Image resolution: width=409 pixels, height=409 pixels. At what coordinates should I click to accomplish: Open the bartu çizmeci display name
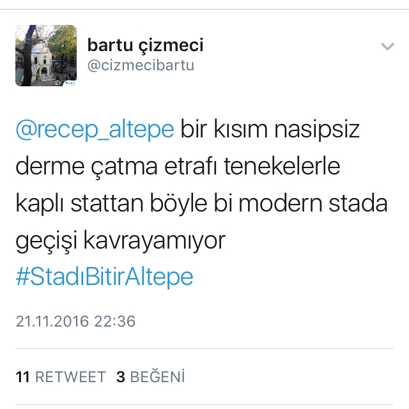(145, 45)
